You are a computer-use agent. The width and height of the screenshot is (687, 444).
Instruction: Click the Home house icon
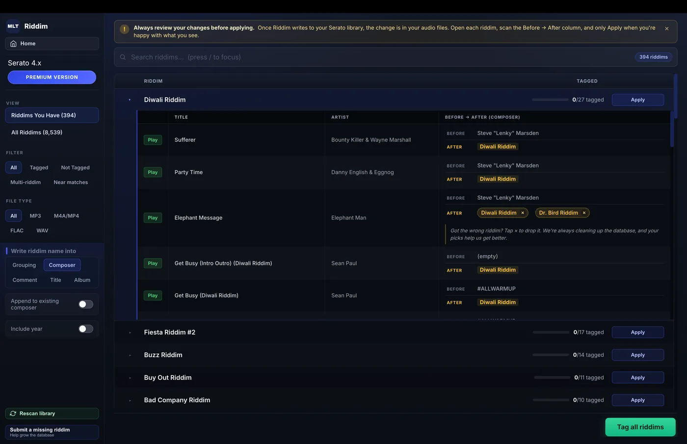click(x=13, y=44)
